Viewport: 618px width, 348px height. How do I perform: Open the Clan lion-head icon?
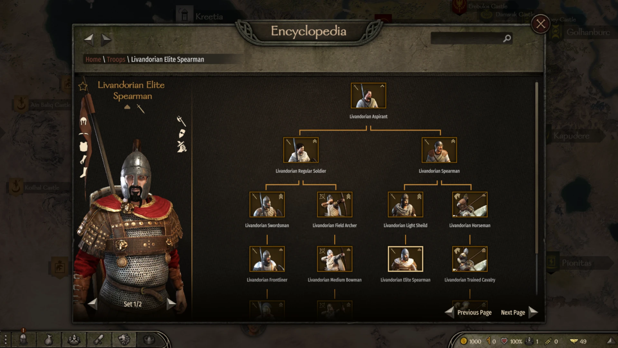[124, 339]
